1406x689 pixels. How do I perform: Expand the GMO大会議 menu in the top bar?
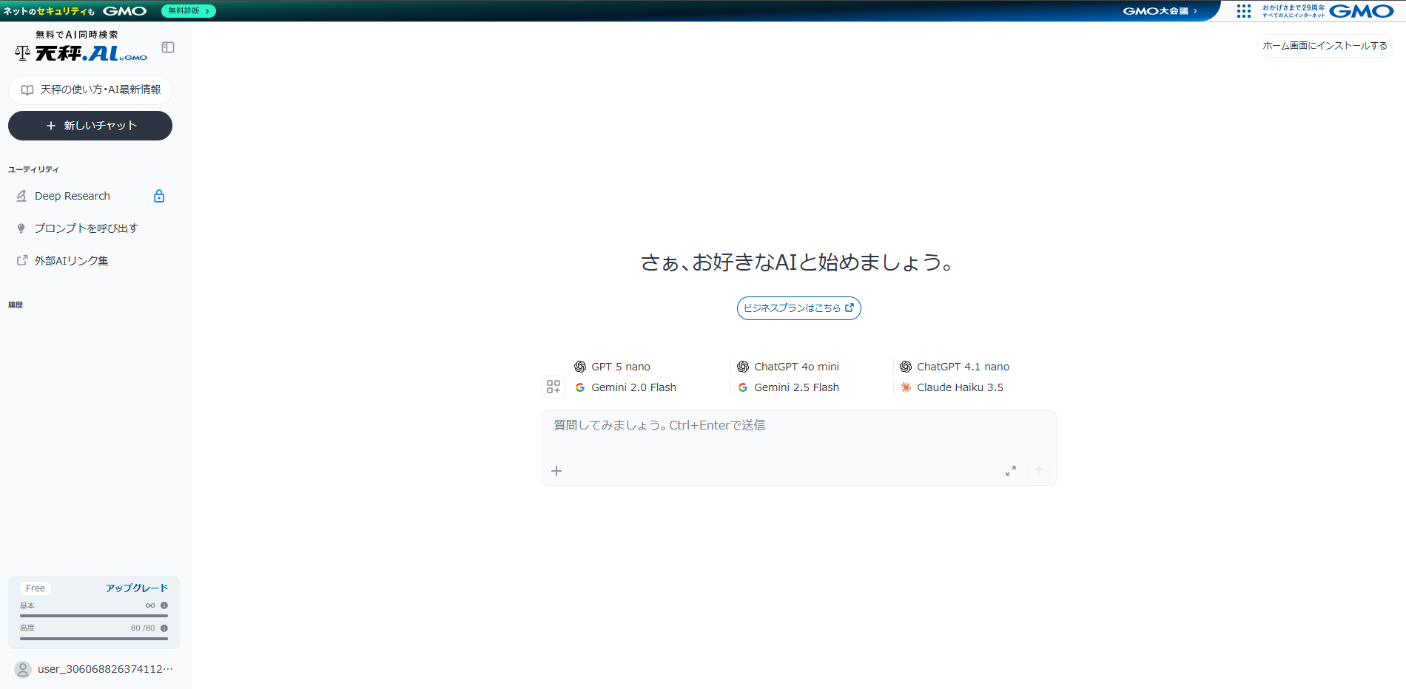coord(1160,11)
